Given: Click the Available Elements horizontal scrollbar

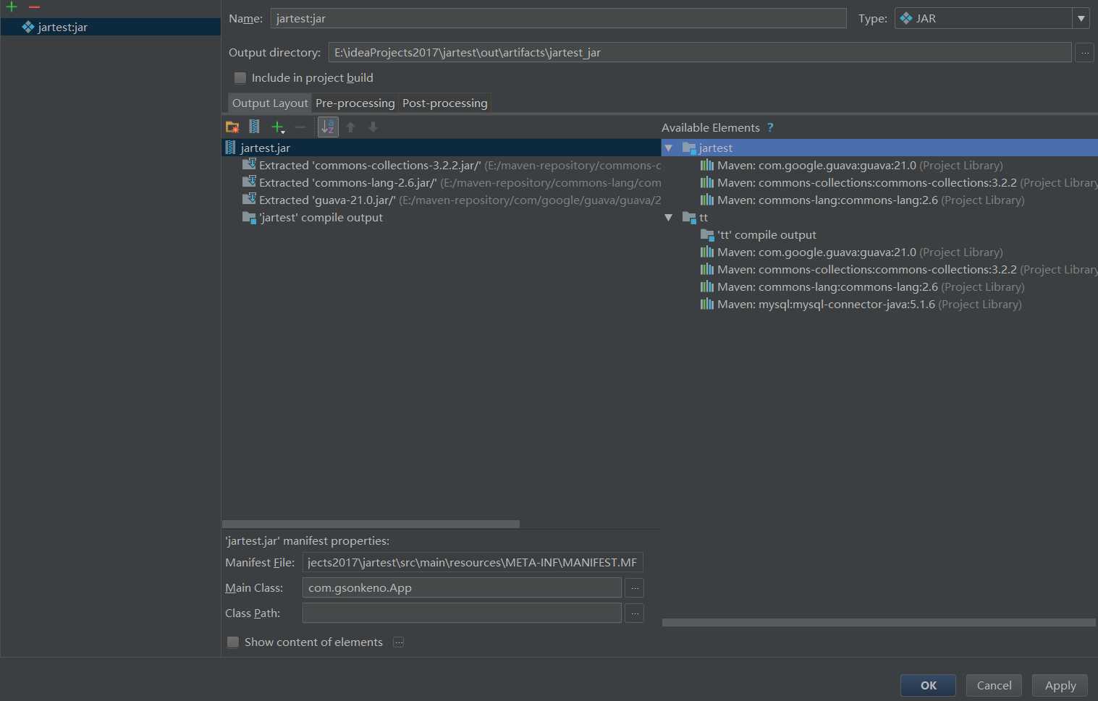Looking at the screenshot, I should click(x=879, y=622).
